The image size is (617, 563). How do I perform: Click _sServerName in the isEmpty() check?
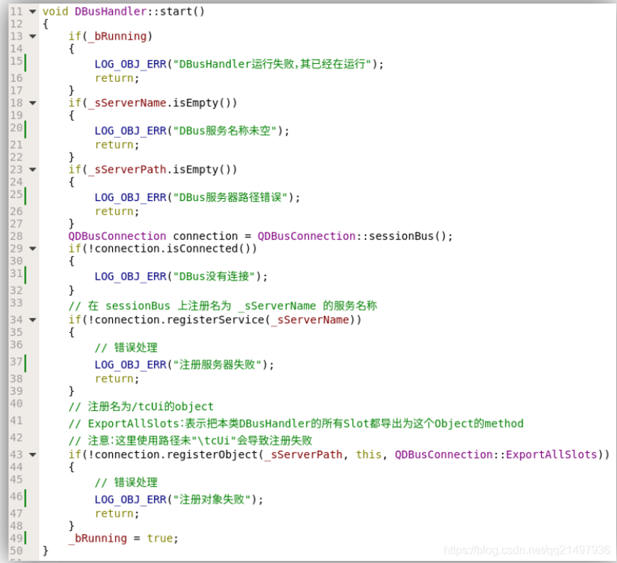tap(126, 103)
